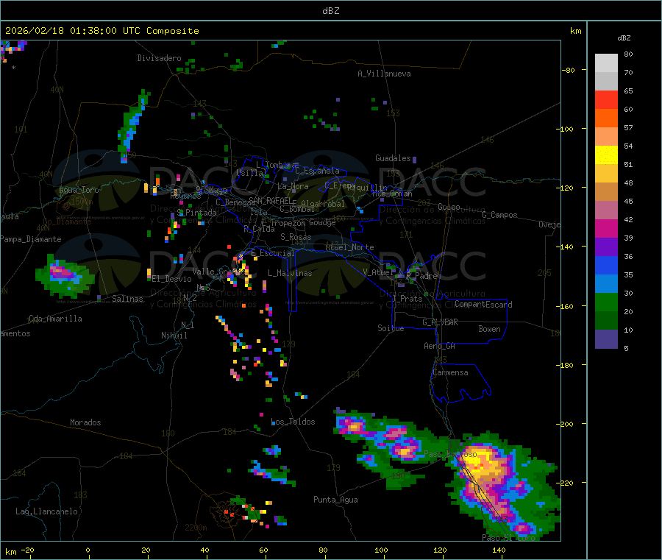Click the L_Malvinas place label
The width and height of the screenshot is (662, 560).
point(290,273)
